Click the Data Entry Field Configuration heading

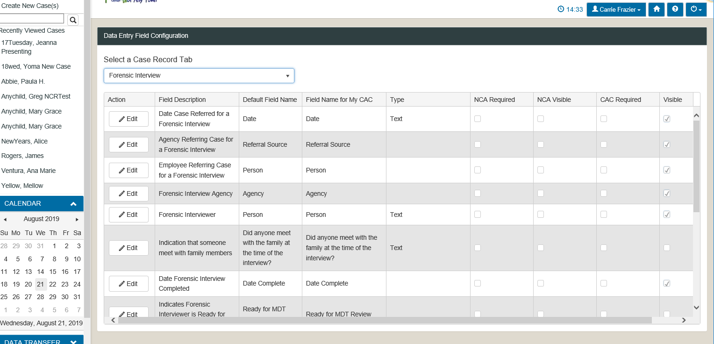coord(146,36)
